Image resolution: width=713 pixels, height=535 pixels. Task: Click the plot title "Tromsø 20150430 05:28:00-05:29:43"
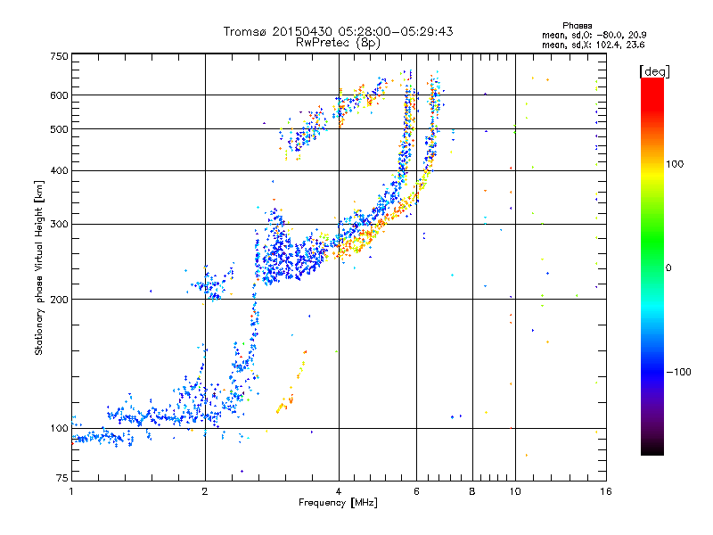click(x=339, y=31)
